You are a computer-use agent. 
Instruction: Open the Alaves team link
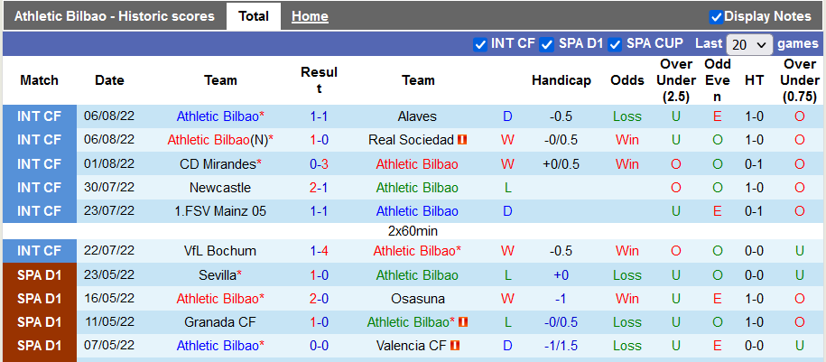point(417,116)
